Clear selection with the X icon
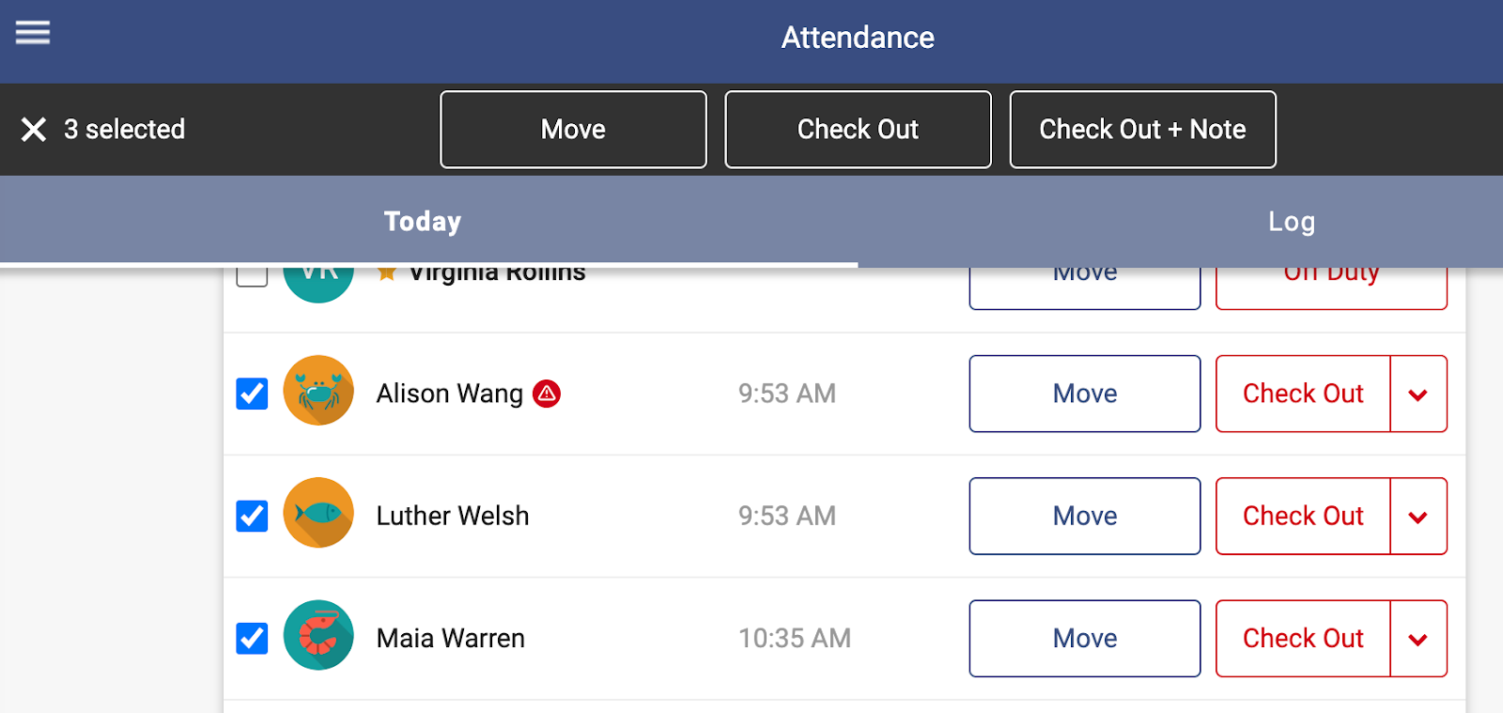The height and width of the screenshot is (713, 1503). click(x=34, y=130)
